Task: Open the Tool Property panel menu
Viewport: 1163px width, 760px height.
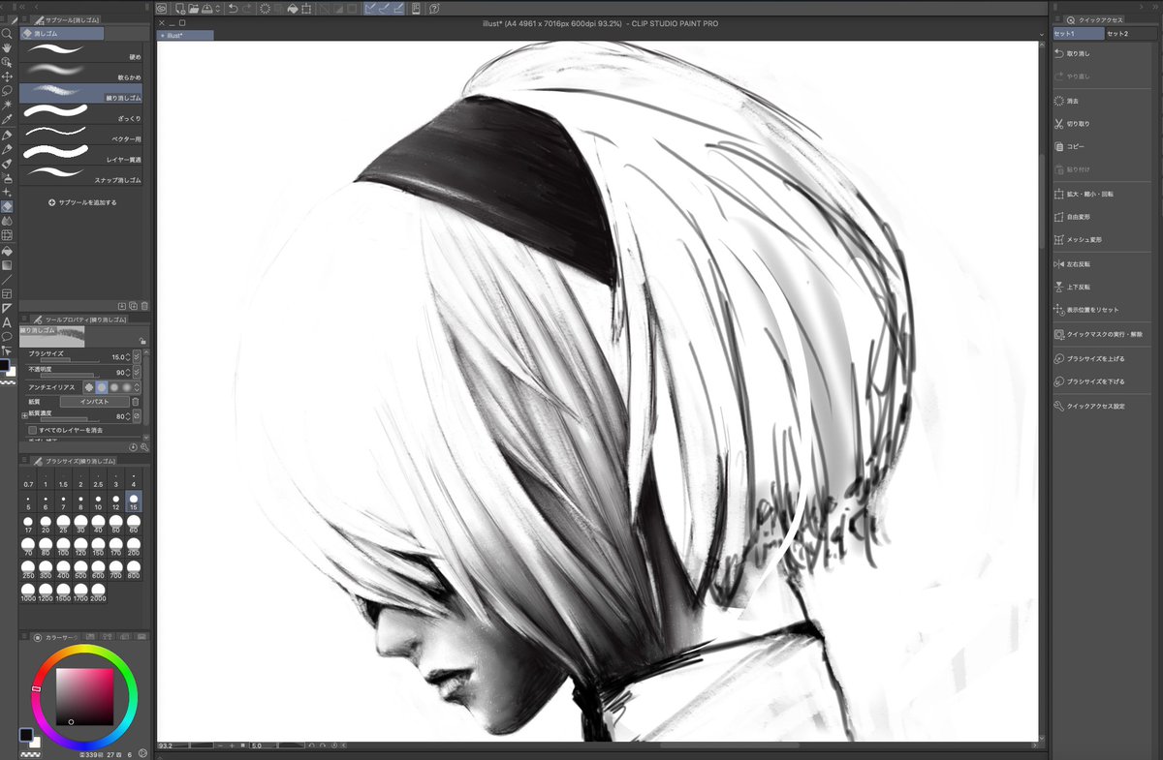Action: (24, 319)
